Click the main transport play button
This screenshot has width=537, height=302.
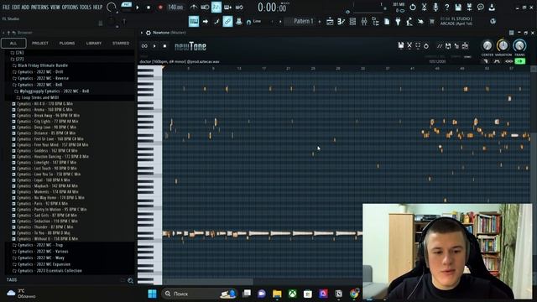click(x=138, y=8)
